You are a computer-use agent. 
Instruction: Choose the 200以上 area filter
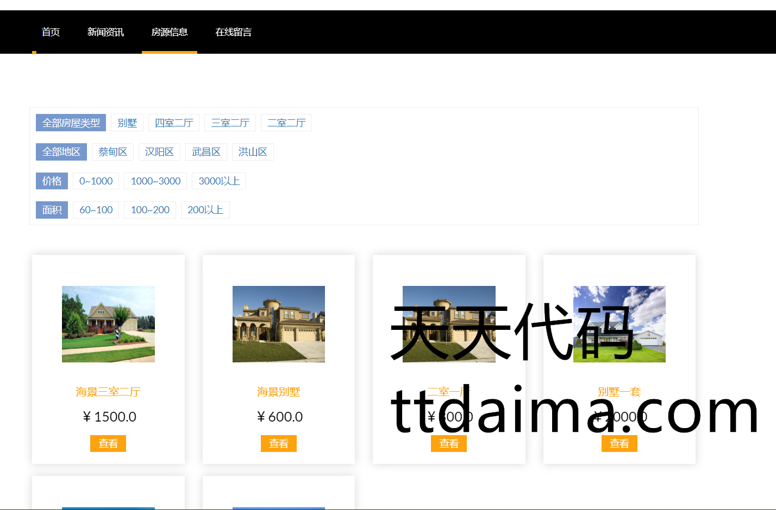pos(205,210)
